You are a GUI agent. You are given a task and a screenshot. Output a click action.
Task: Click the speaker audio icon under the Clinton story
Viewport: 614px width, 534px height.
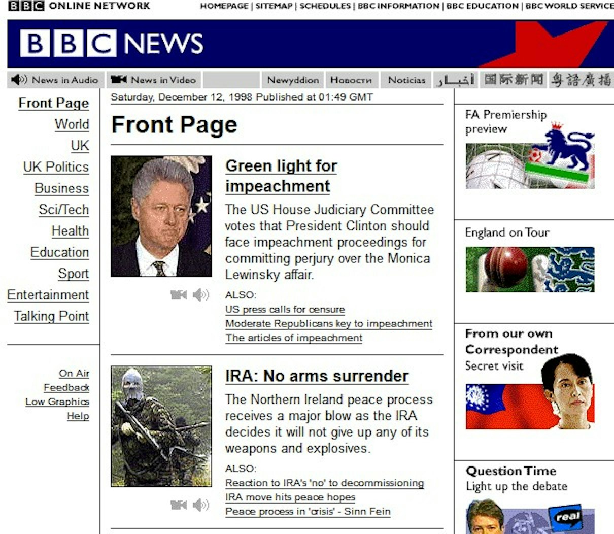coord(201,294)
